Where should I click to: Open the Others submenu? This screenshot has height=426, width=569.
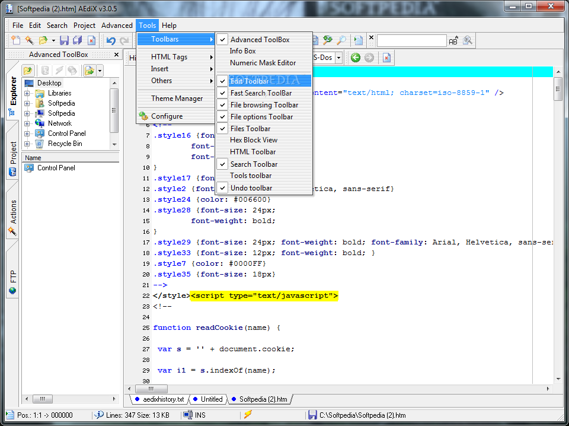point(176,81)
